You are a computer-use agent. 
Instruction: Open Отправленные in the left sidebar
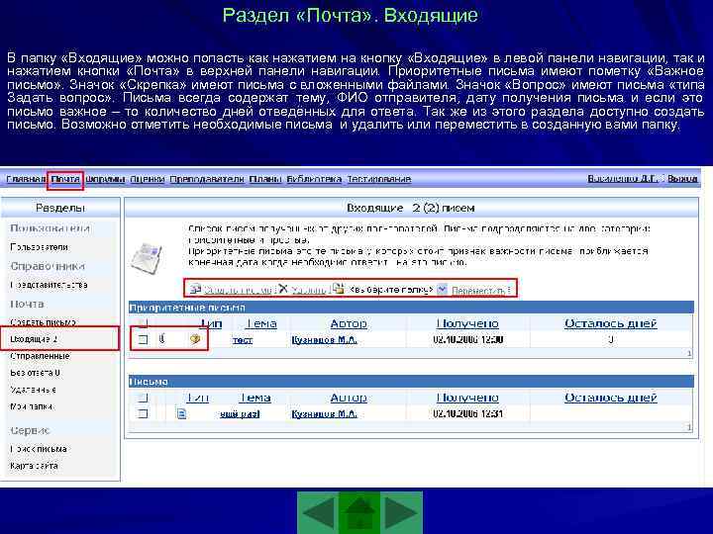click(40, 356)
